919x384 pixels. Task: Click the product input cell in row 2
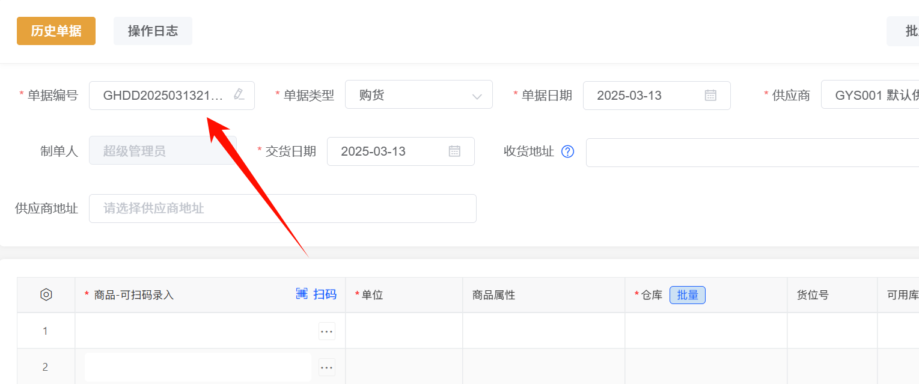point(198,367)
